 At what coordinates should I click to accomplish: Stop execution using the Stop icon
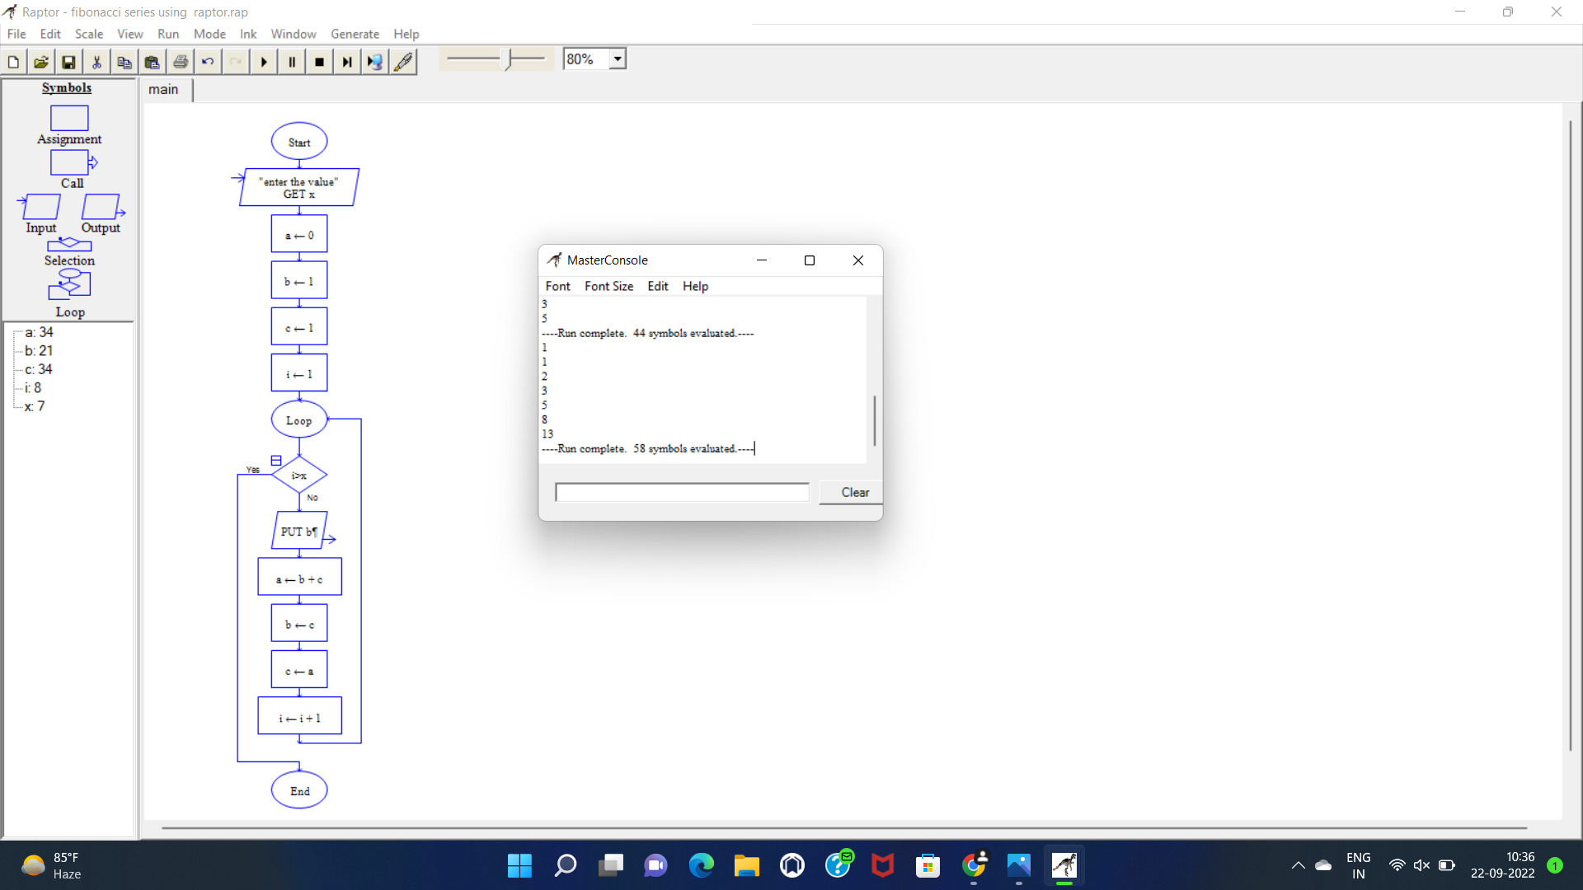319,61
